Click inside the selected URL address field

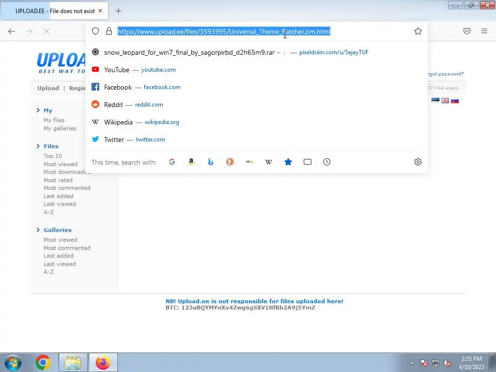tap(224, 31)
